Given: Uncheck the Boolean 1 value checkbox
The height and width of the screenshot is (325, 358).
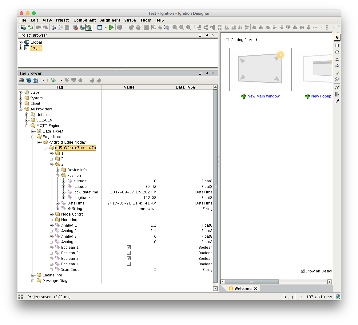Looking at the screenshot, I should [129, 247].
